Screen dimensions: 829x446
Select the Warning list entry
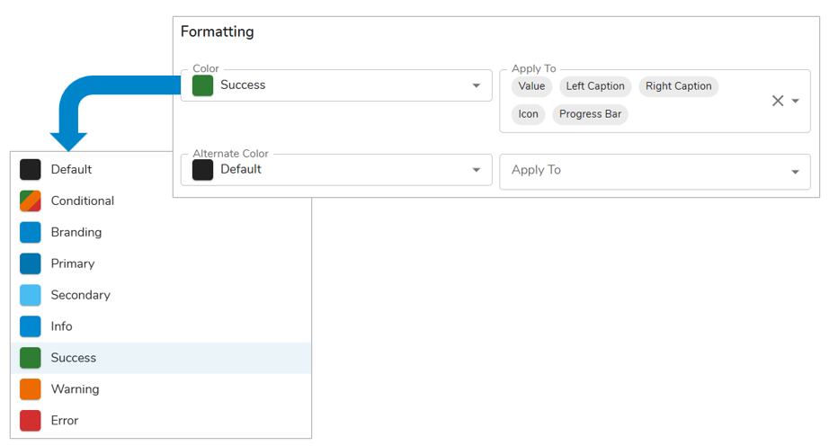coord(75,389)
